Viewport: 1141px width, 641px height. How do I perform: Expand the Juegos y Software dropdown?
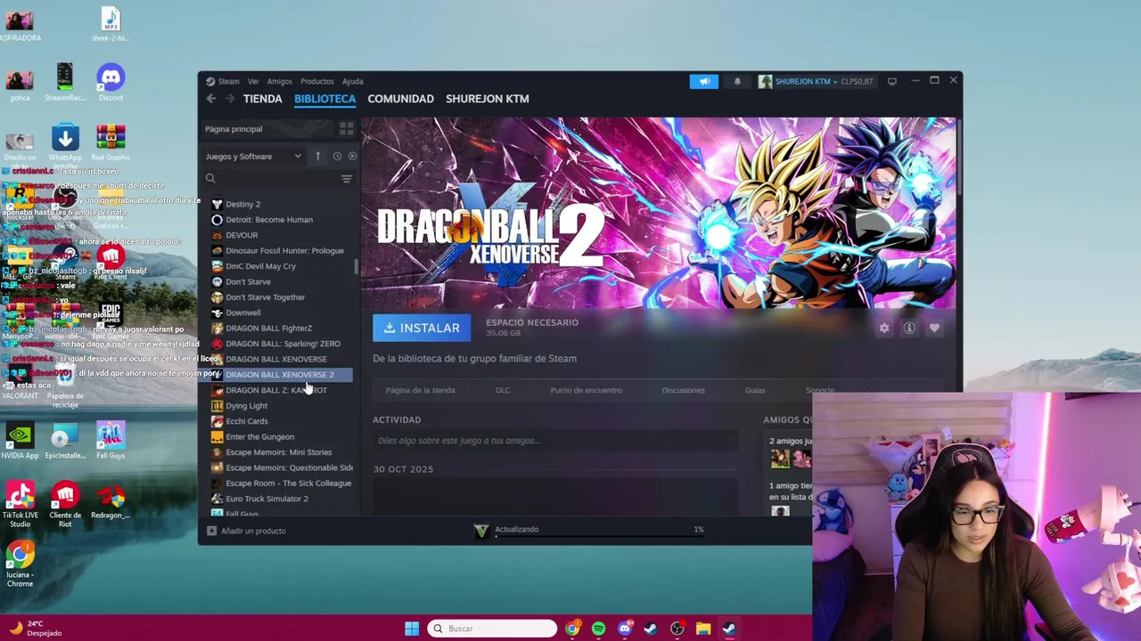(253, 157)
